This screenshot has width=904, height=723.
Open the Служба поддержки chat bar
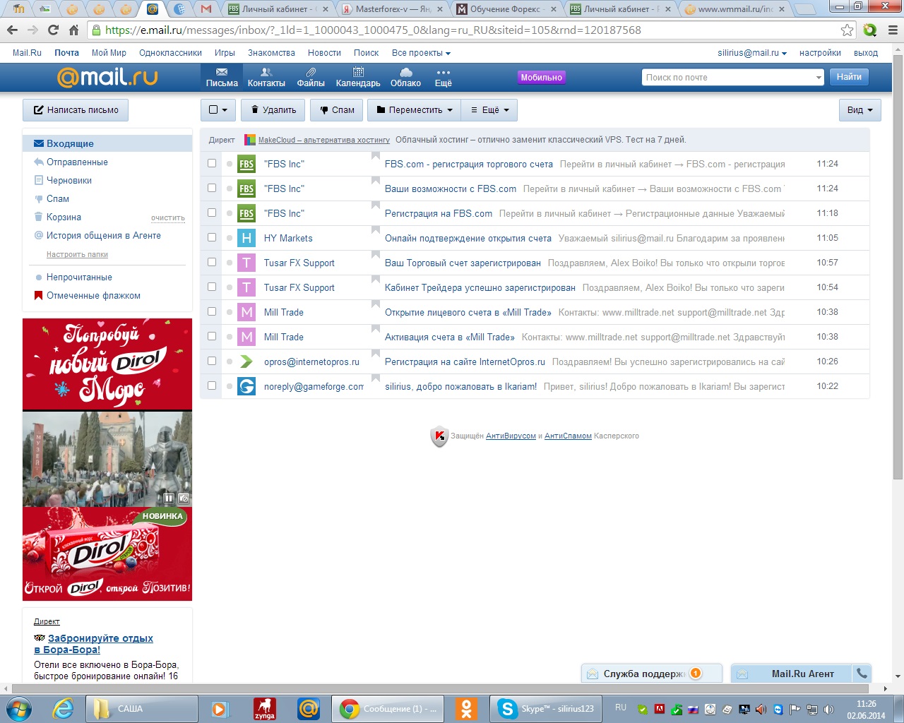(651, 674)
